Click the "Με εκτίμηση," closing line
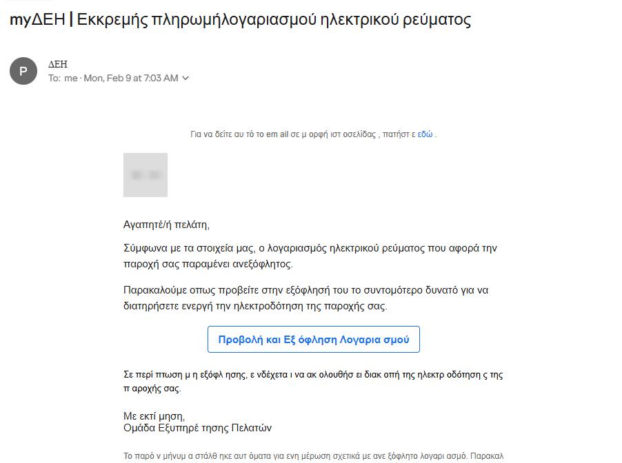This screenshot has height=463, width=622. [154, 416]
